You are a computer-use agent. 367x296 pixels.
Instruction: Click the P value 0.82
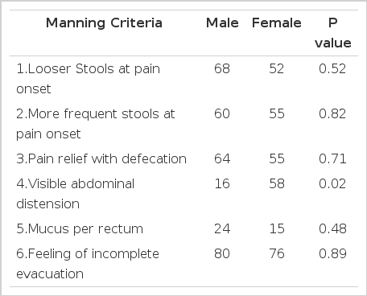(x=332, y=113)
